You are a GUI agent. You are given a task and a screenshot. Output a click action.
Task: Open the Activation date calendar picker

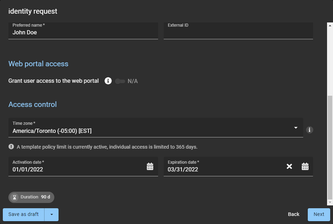150,166
